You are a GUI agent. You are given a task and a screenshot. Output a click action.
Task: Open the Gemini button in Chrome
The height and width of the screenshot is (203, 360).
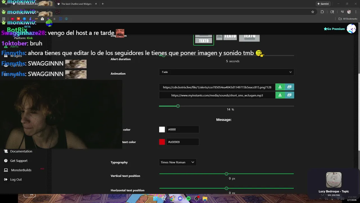323,4
